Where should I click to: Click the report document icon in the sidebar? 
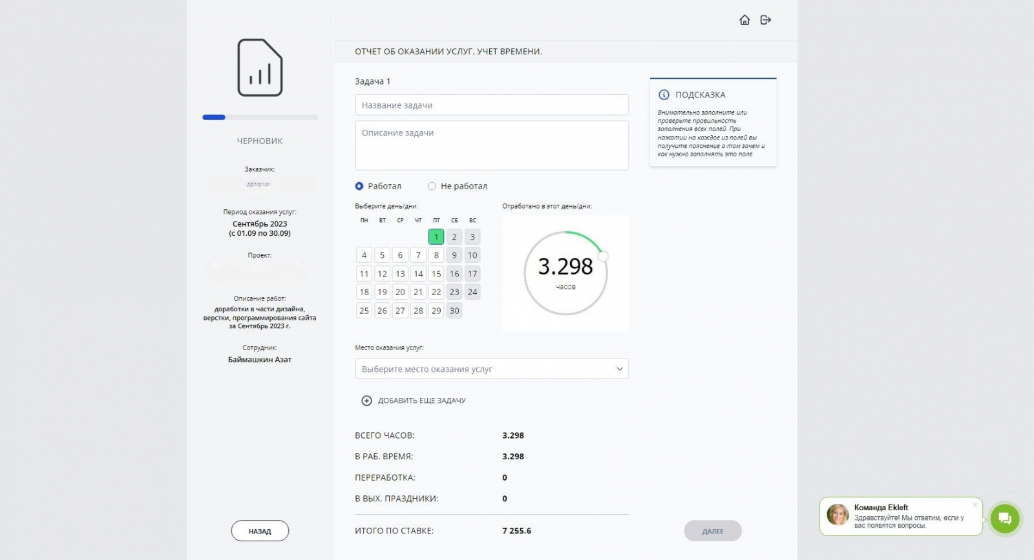[x=260, y=68]
